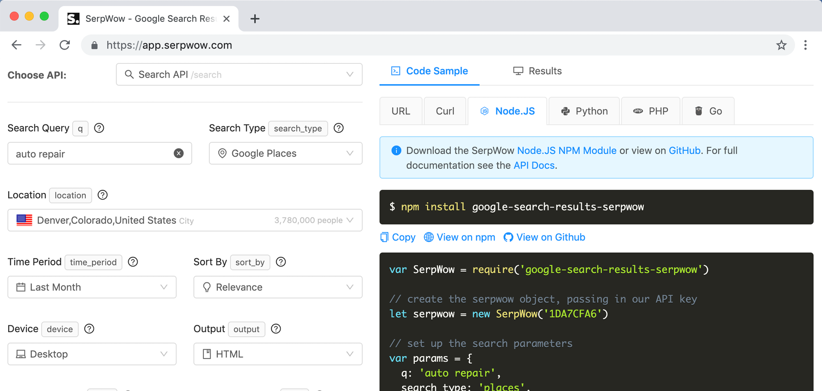Open help for Output parameter
The height and width of the screenshot is (391, 822).
click(276, 329)
